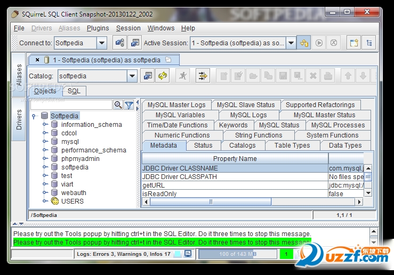Expand the mysql database node
394x275 pixels.
point(45,141)
